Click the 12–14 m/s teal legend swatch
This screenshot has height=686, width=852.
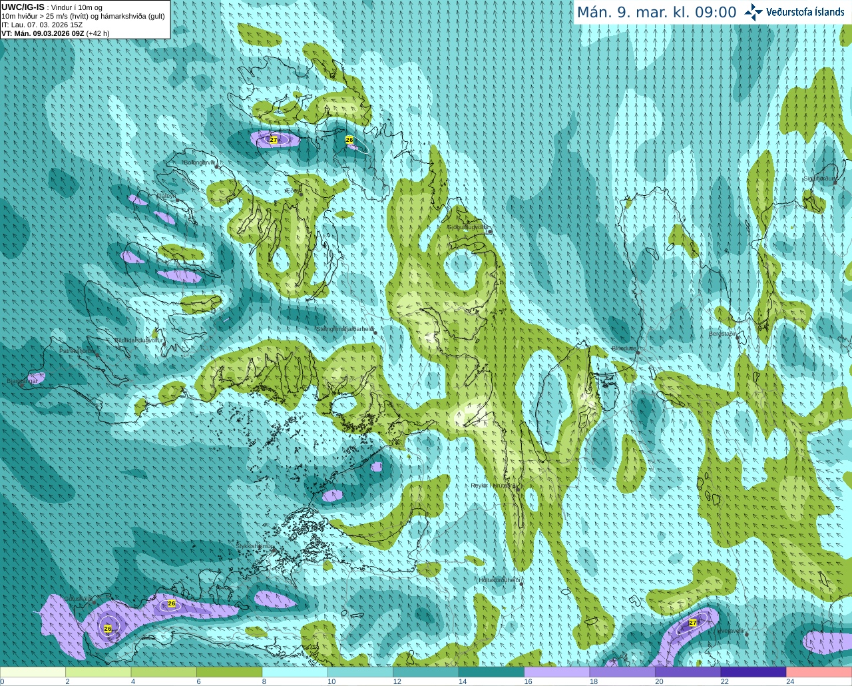click(x=426, y=673)
